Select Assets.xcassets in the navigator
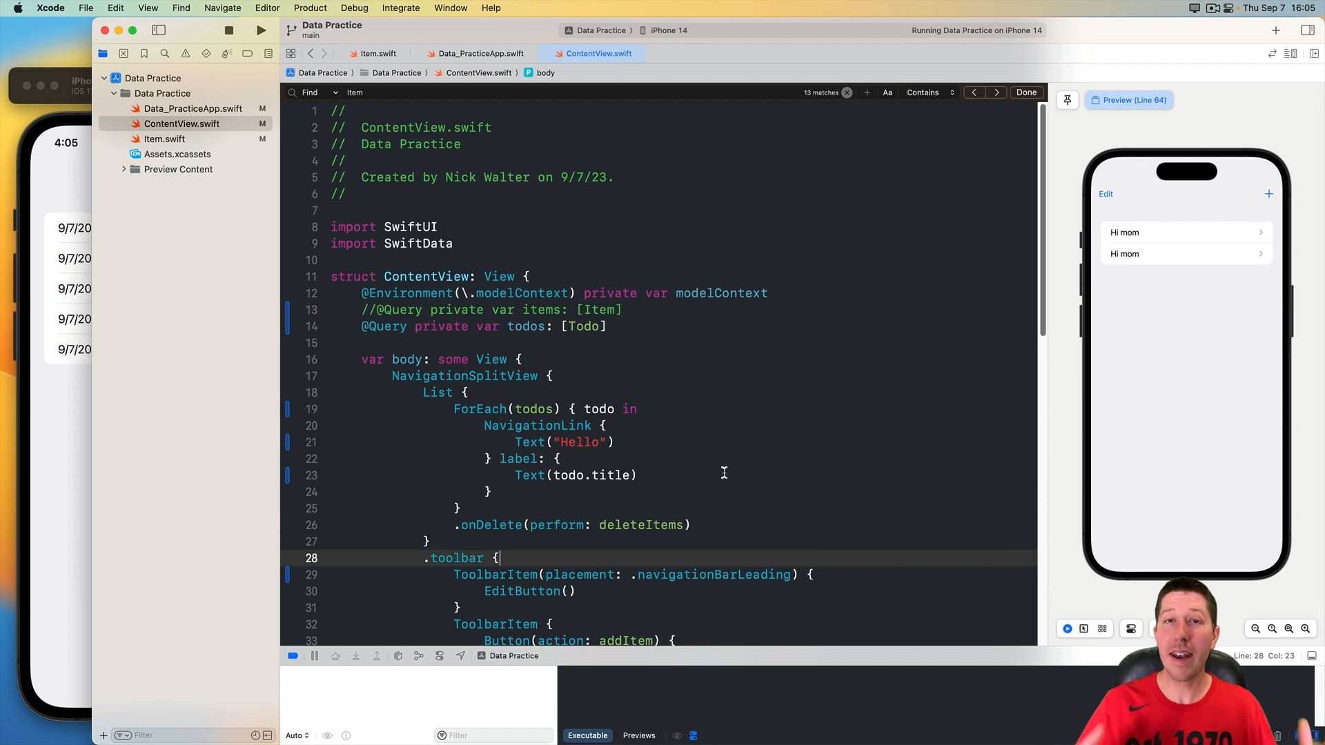This screenshot has height=745, width=1325. (170, 155)
